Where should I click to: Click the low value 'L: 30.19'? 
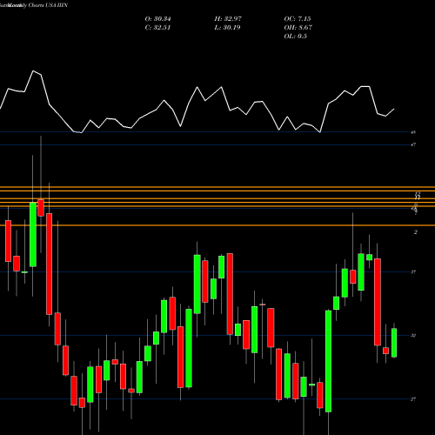click(227, 28)
